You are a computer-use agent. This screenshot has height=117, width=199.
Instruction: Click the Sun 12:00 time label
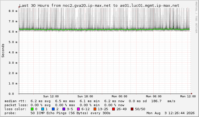[x=51, y=96]
